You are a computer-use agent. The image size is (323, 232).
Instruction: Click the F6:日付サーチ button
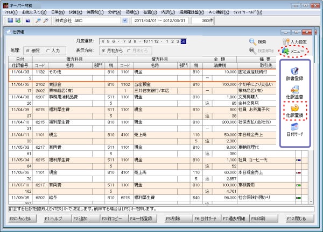(207, 219)
